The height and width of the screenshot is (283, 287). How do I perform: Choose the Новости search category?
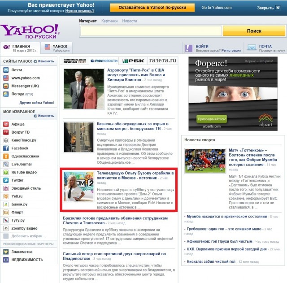(130, 21)
